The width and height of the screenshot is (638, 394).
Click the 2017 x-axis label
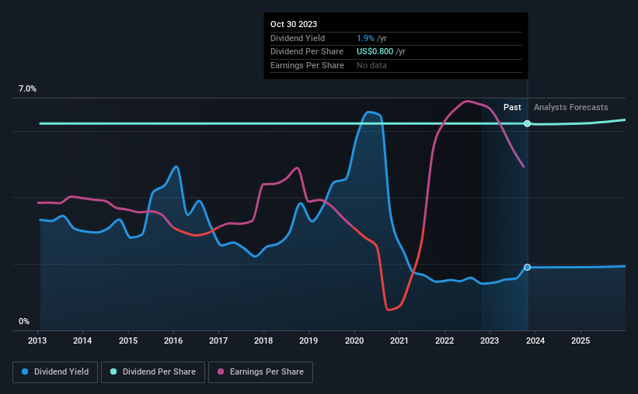[218, 340]
